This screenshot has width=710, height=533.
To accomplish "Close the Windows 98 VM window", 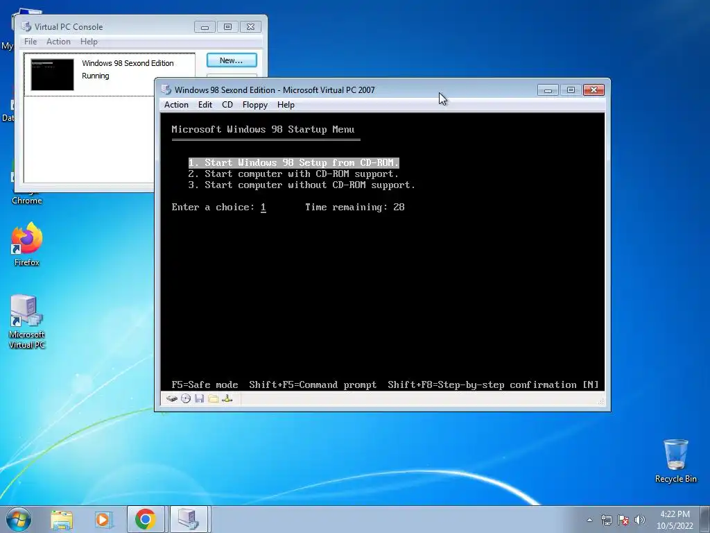I will [594, 90].
